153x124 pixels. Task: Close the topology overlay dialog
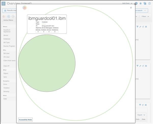pyautogui.click(x=135, y=4)
